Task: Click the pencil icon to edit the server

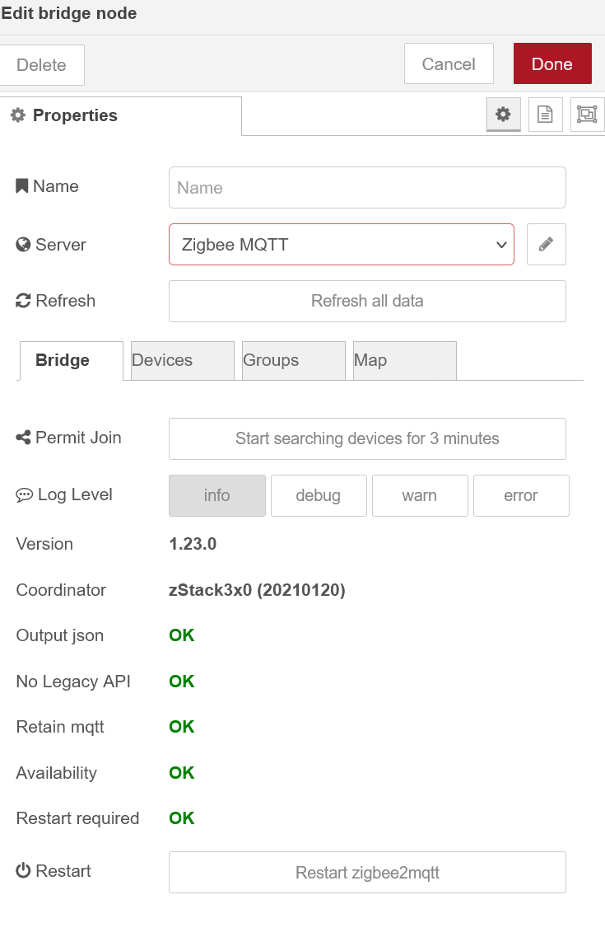Action: click(x=546, y=244)
